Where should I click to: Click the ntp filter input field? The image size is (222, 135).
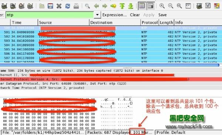pos(50,15)
